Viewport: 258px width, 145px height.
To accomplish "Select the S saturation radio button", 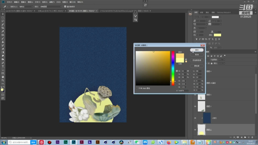I will pos(177,74).
